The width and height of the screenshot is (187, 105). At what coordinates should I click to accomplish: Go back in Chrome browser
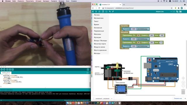pos(93,8)
